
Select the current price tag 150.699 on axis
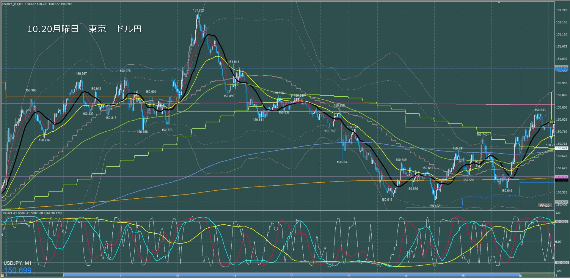pyautogui.click(x=562, y=148)
